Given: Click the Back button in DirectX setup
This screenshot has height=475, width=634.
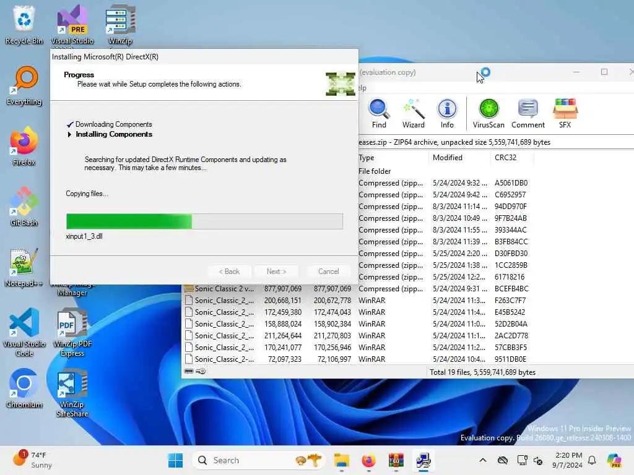Looking at the screenshot, I should [x=229, y=272].
